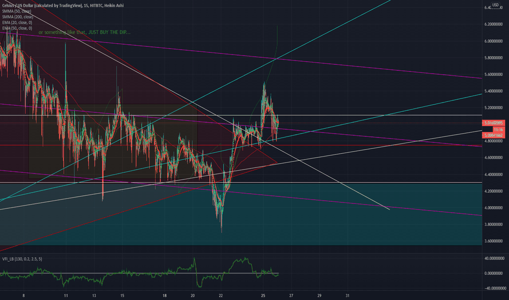Click date 13 on the time axis
This screenshot has height=300, width=509.
pos(94,296)
